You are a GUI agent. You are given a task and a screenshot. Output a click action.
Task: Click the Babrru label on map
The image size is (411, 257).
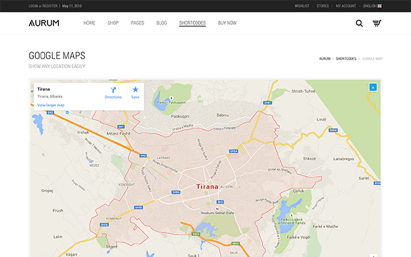coord(223,115)
